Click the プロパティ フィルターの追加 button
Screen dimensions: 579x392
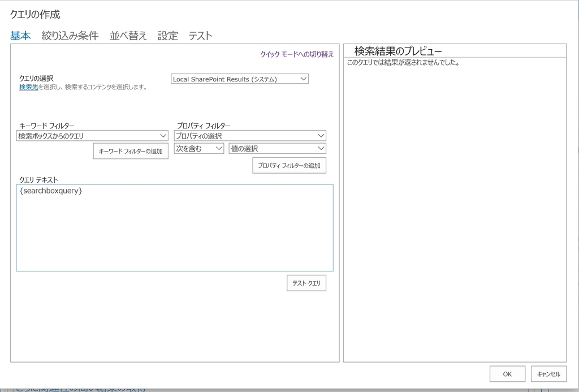coord(289,165)
